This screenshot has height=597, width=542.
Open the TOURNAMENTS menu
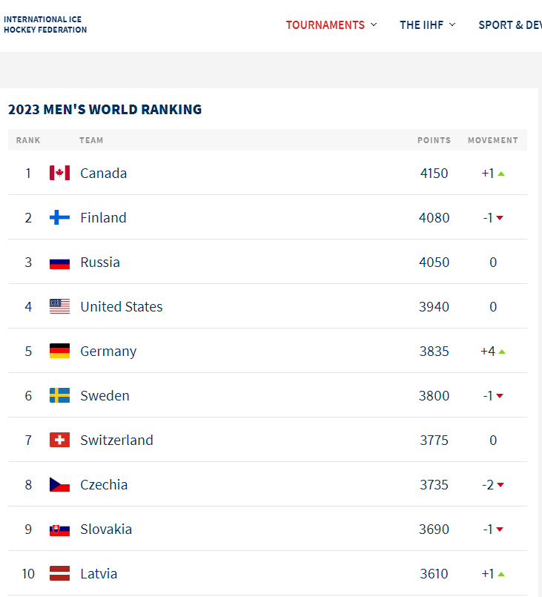pyautogui.click(x=325, y=24)
